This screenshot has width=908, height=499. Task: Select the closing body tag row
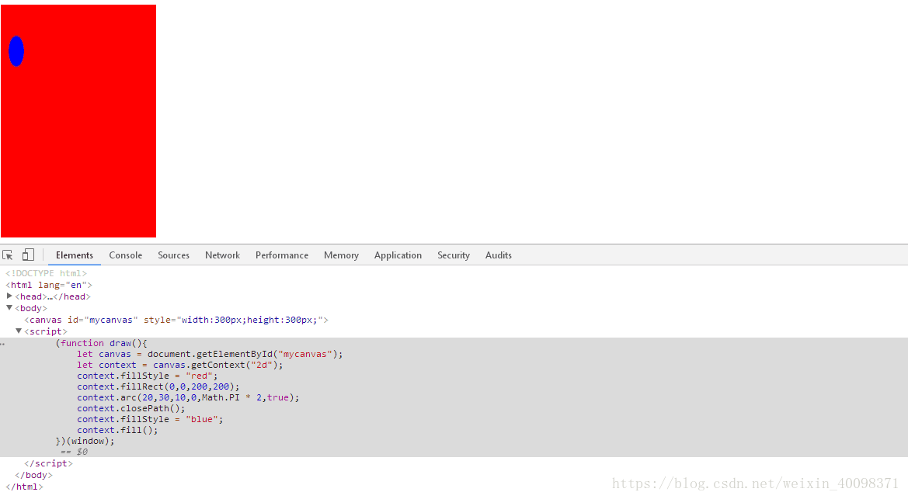click(x=33, y=475)
